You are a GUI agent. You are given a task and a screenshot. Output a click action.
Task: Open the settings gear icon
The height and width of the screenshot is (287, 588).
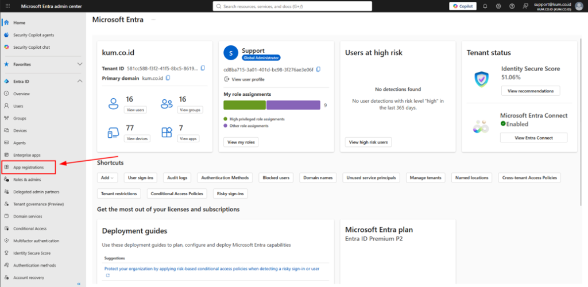[x=498, y=6]
